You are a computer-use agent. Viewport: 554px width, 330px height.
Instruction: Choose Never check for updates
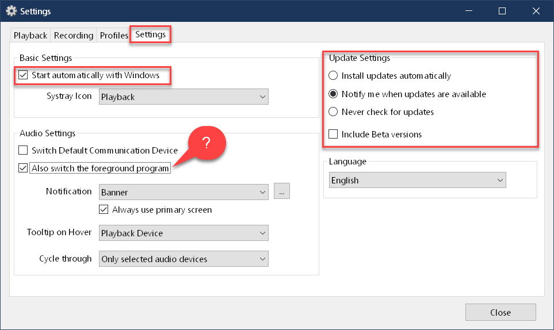333,112
